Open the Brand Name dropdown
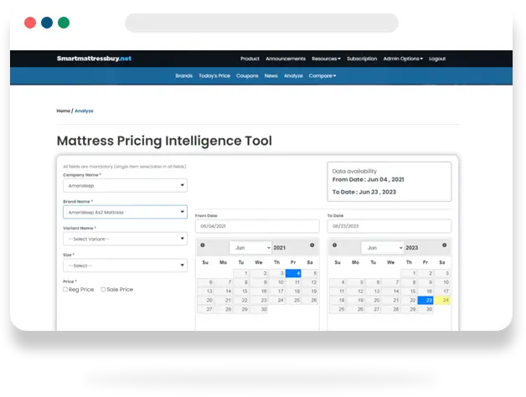 [x=125, y=212]
